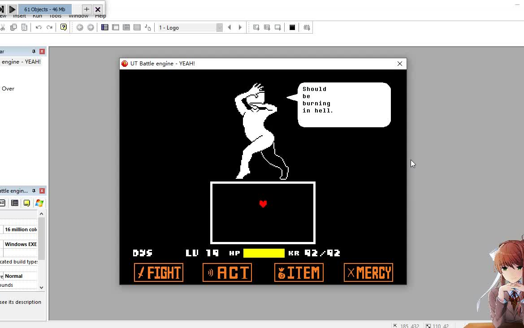The height and width of the screenshot is (328, 524).
Task: Click the FIGHT button in the game
Action: pos(159,272)
